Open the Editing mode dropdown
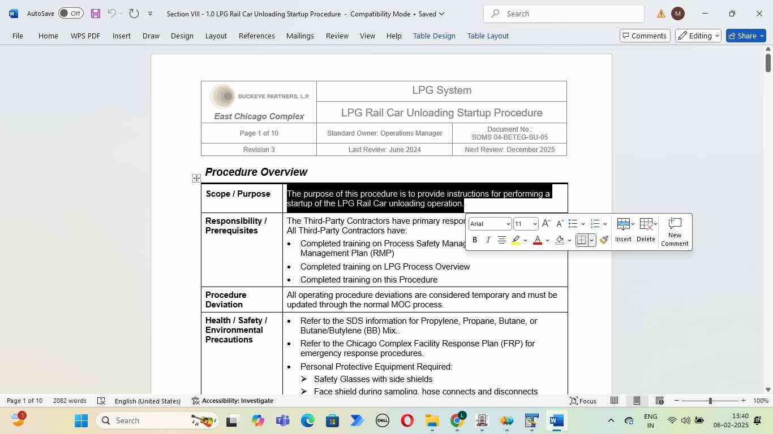The image size is (773, 434). [x=699, y=36]
